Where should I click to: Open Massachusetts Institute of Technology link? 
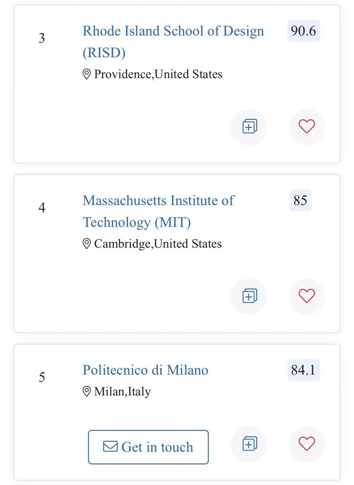click(x=158, y=211)
